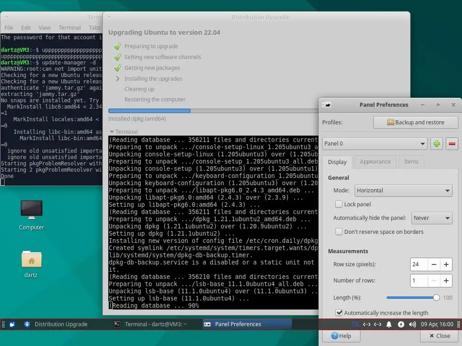The height and width of the screenshot is (346, 462).
Task: Click the Row size field showing 24
Action: [x=419, y=264]
